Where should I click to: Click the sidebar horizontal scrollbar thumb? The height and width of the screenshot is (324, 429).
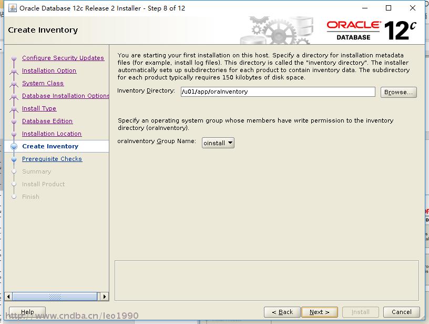click(55, 297)
